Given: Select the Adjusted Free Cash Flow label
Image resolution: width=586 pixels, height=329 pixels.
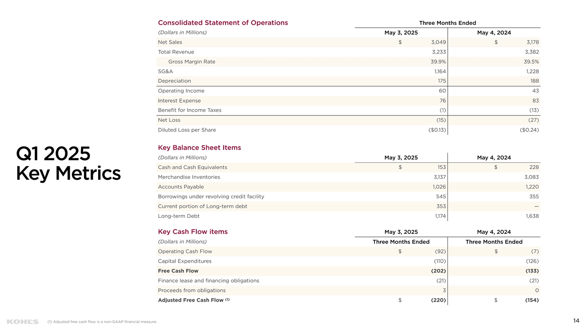Looking at the screenshot, I should (191, 300).
